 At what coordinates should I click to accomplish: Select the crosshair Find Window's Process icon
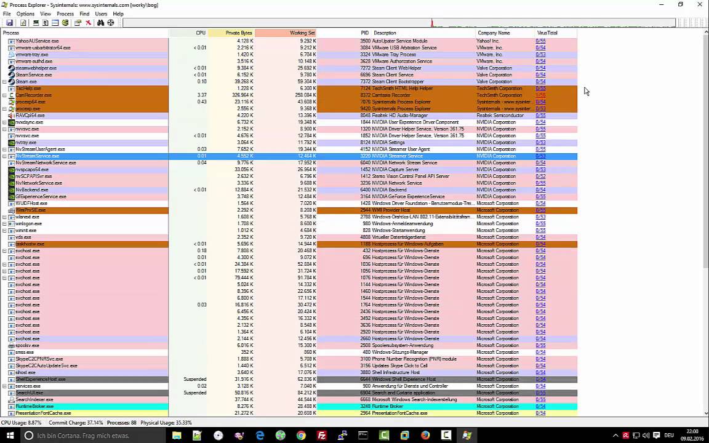(110, 23)
